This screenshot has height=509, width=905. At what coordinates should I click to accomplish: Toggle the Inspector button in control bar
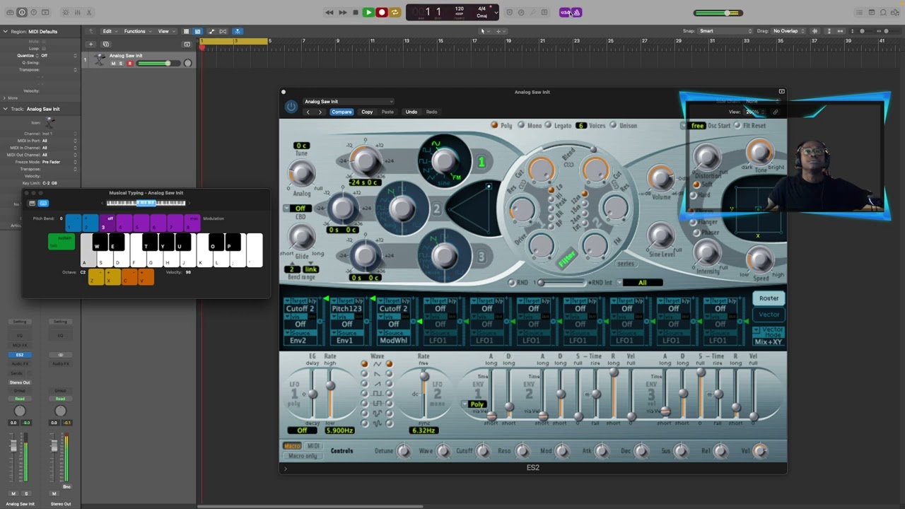pyautogui.click(x=22, y=12)
